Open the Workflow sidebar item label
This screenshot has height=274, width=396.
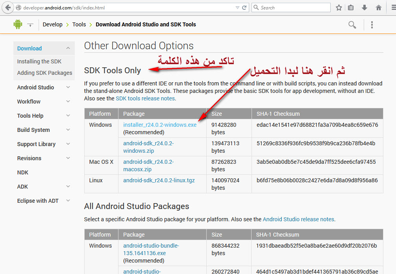(29, 102)
